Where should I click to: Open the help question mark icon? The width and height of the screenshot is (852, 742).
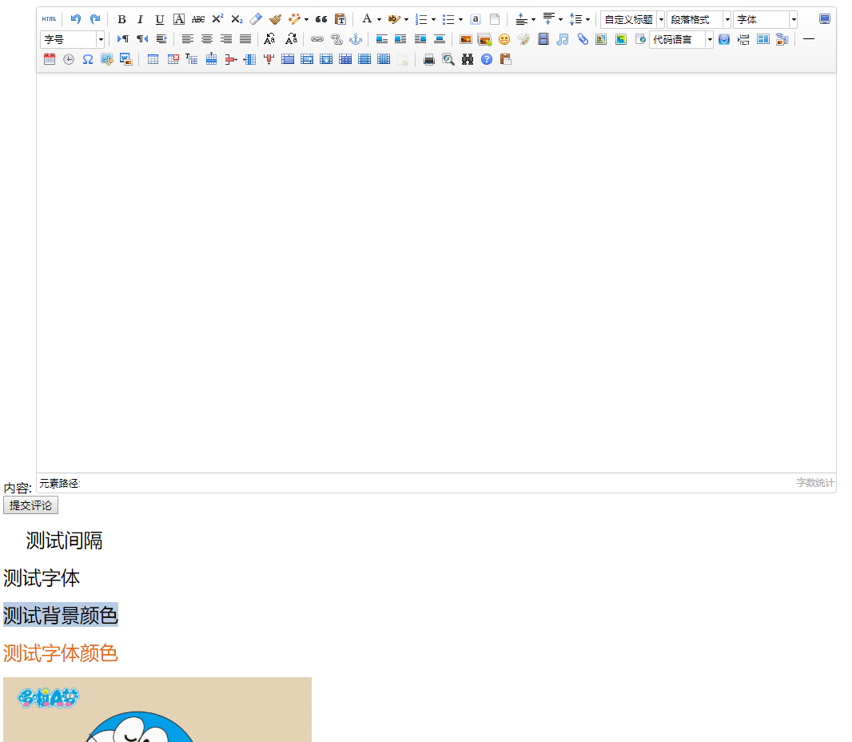click(x=487, y=59)
